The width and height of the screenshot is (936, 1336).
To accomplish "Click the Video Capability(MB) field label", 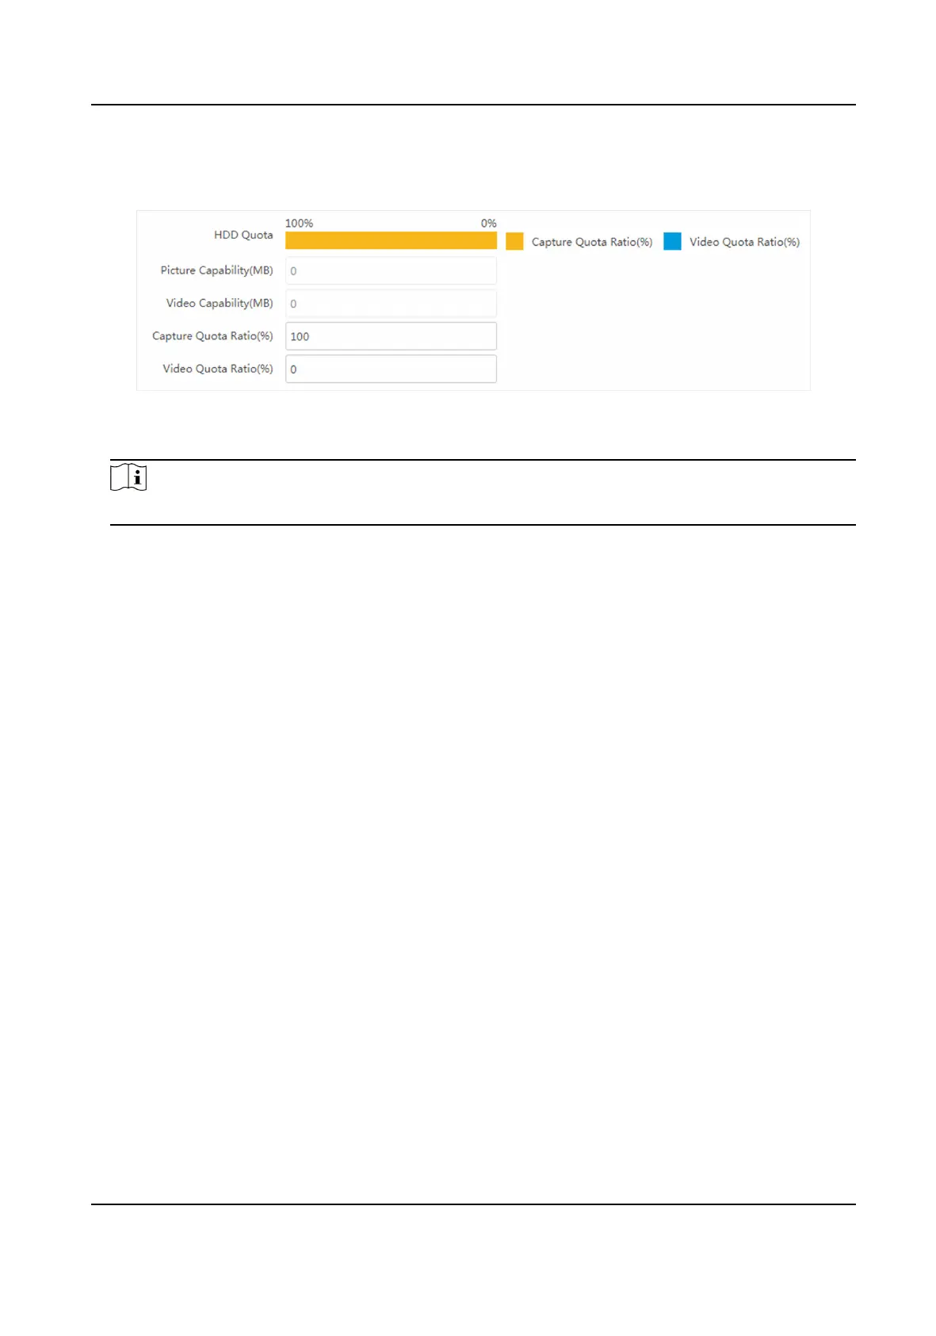I will pos(220,304).
